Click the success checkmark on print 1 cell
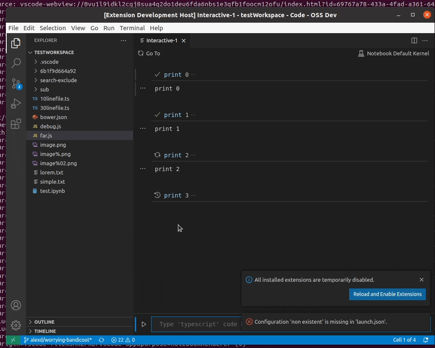 [x=157, y=115]
